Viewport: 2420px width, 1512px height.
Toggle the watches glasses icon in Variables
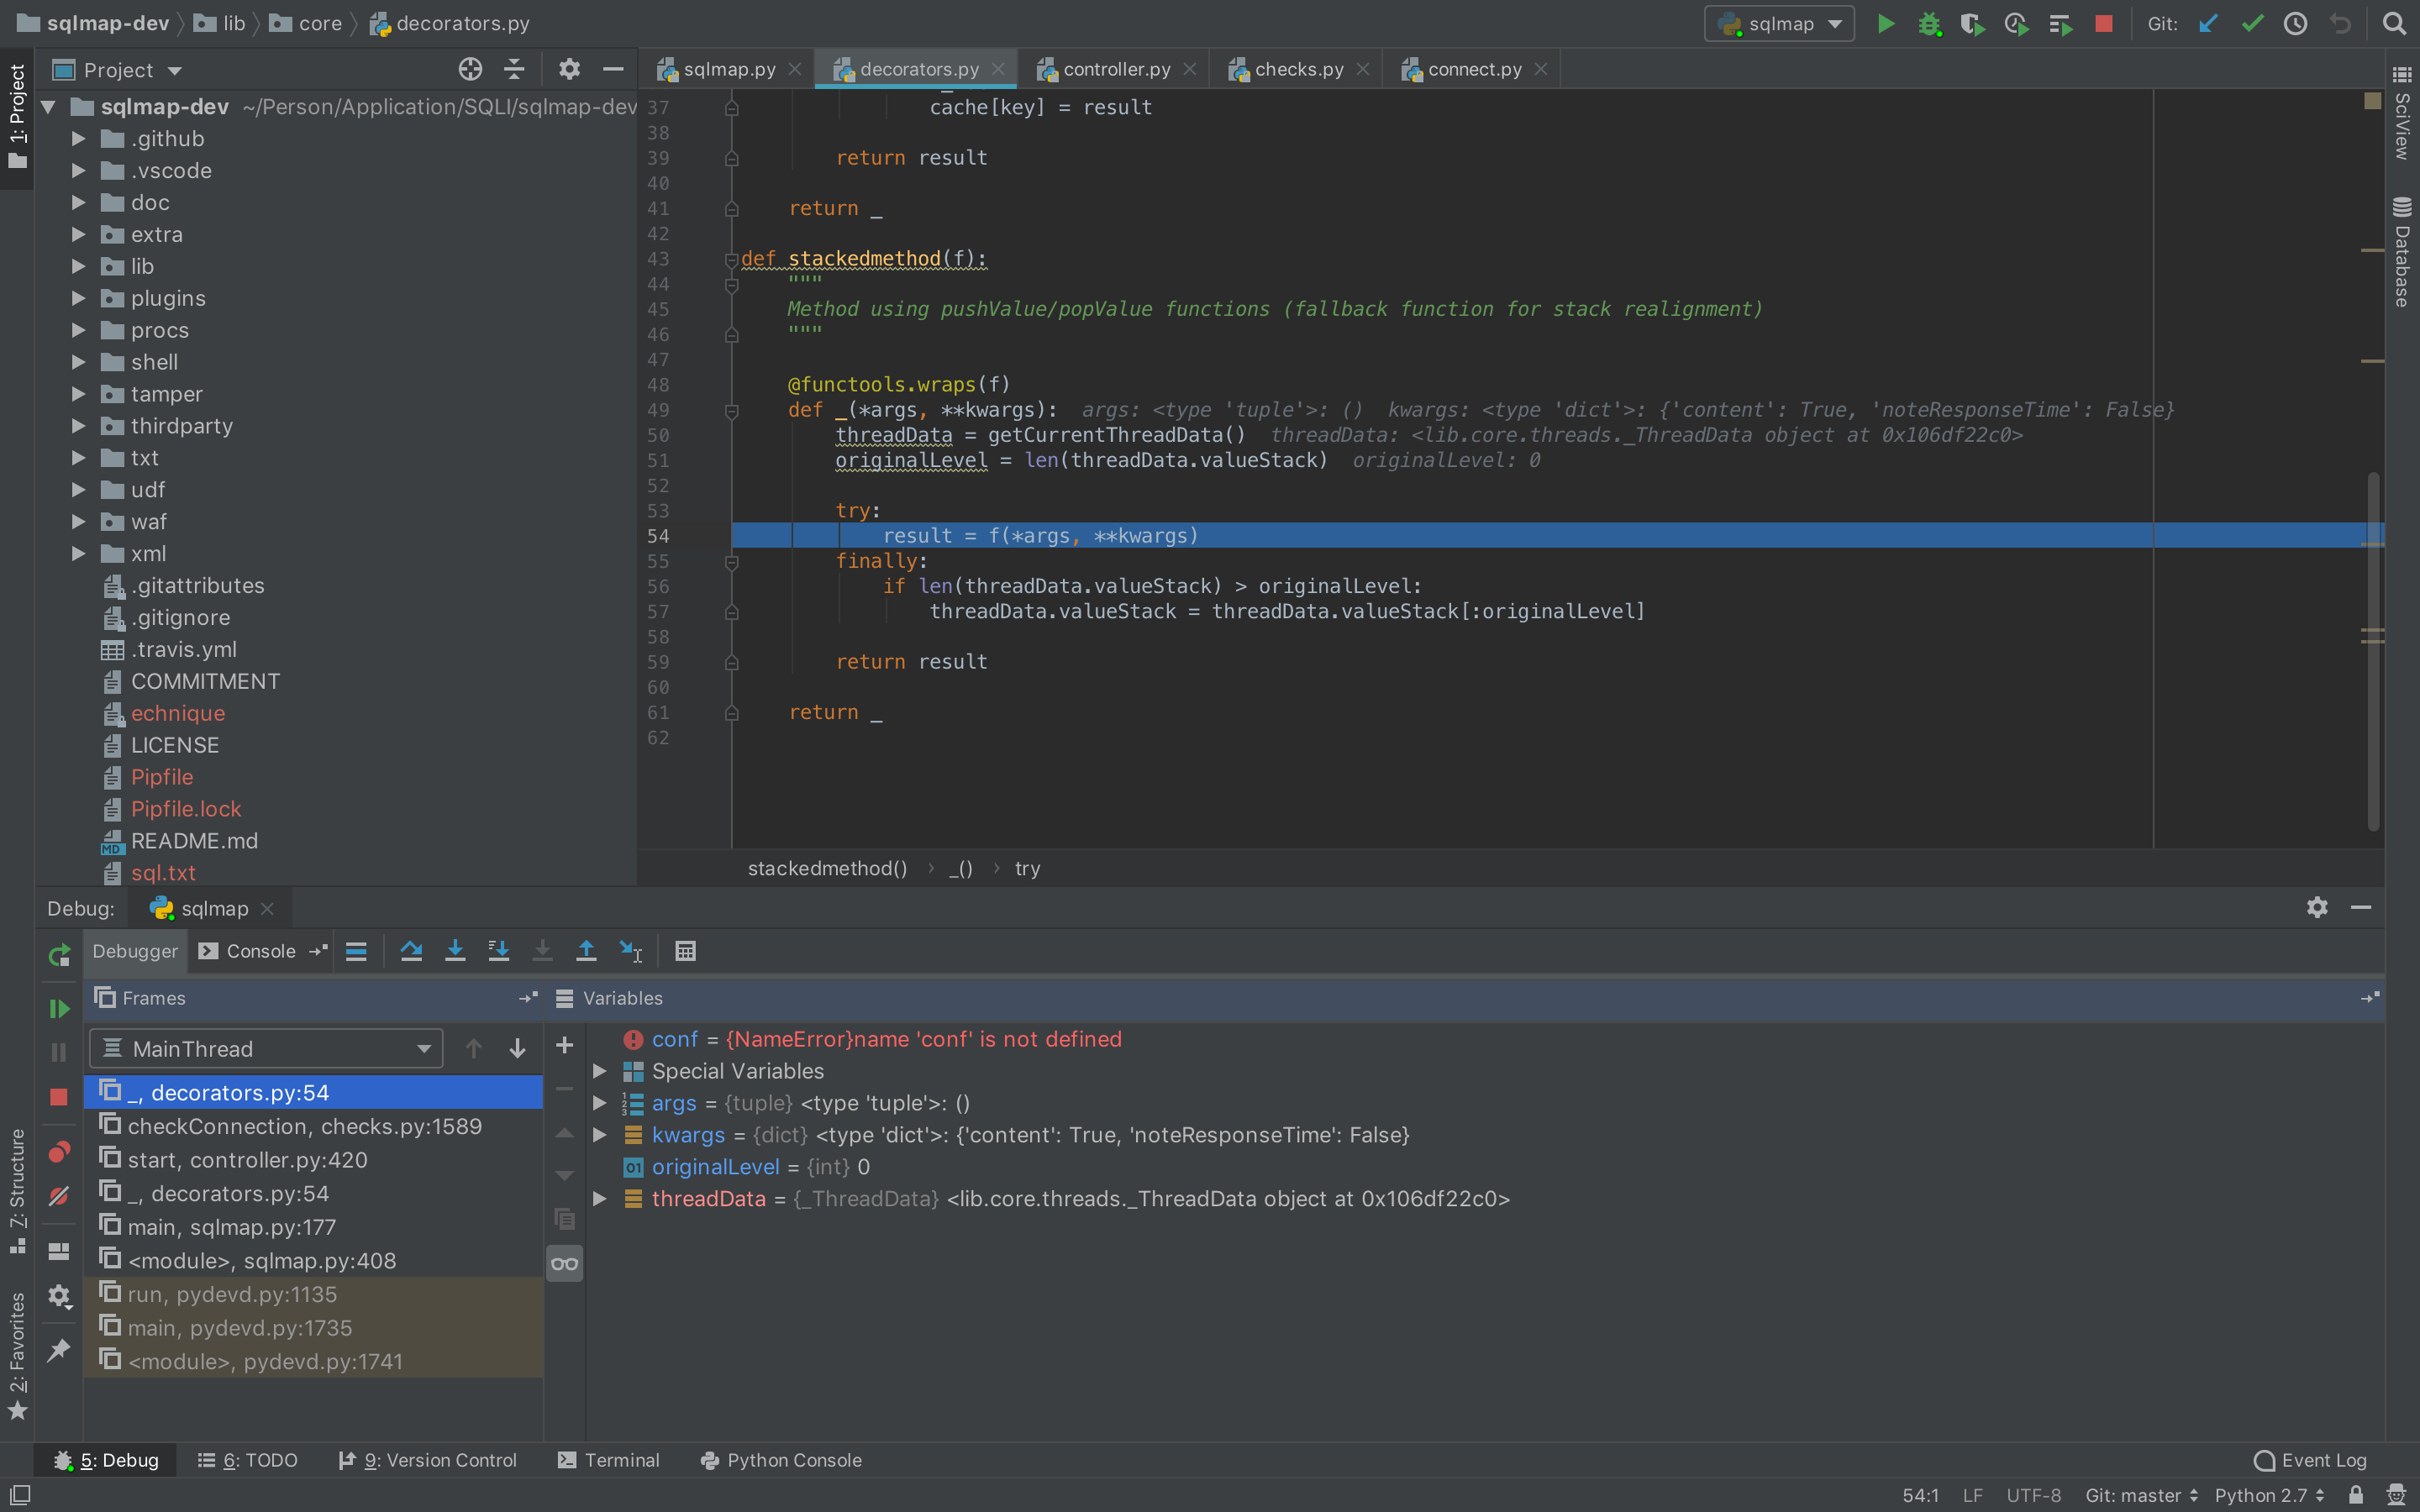(565, 1264)
